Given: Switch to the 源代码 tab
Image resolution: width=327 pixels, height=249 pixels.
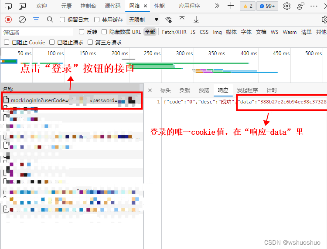Looking at the screenshot, I should click(x=112, y=6).
